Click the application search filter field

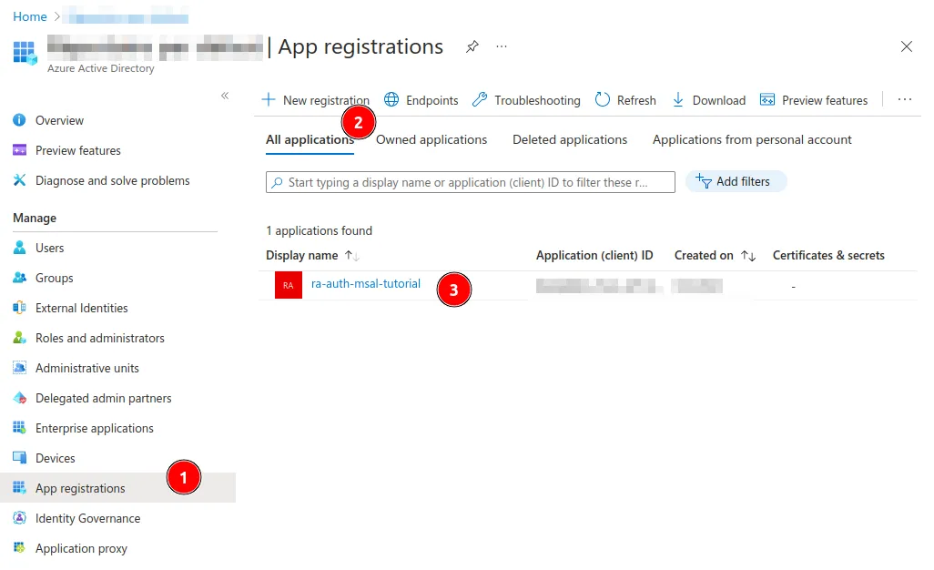point(470,182)
